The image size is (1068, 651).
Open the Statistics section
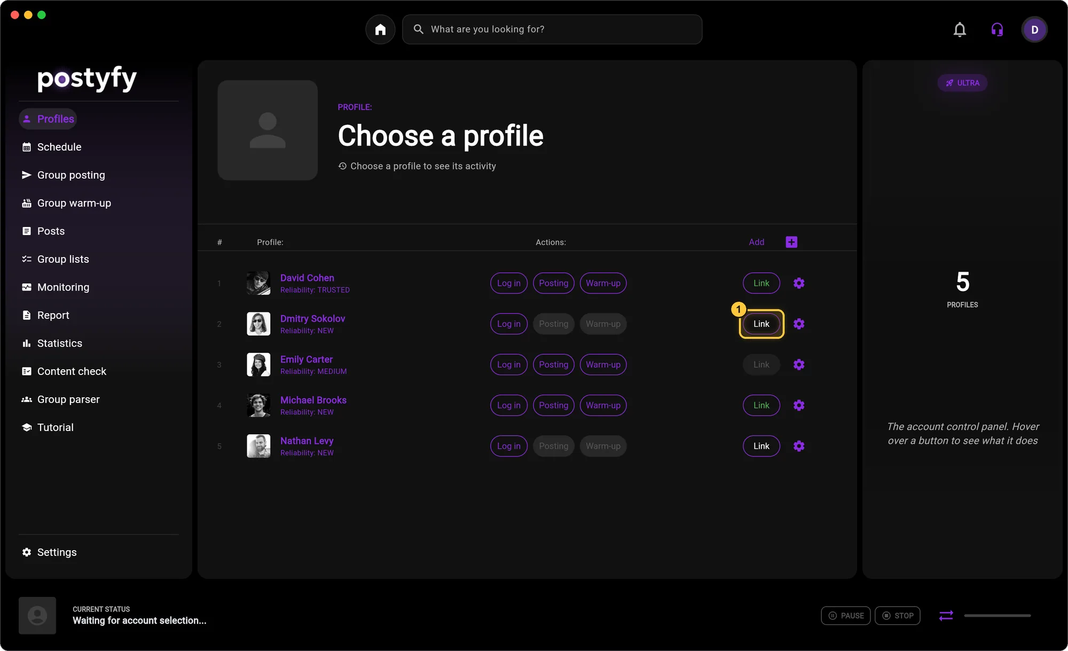52,343
